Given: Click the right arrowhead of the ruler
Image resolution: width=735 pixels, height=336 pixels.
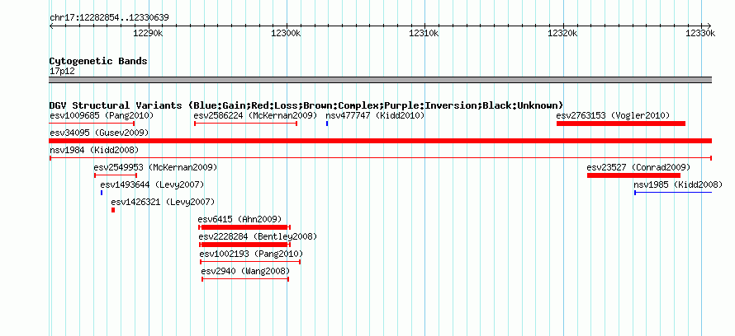Looking at the screenshot, I should click(709, 26).
